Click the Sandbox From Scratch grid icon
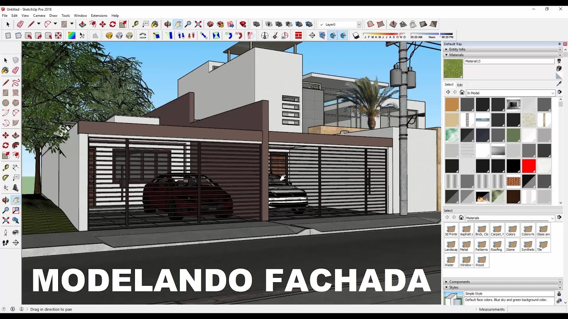The width and height of the screenshot is (568, 319). pyautogui.click(x=381, y=24)
